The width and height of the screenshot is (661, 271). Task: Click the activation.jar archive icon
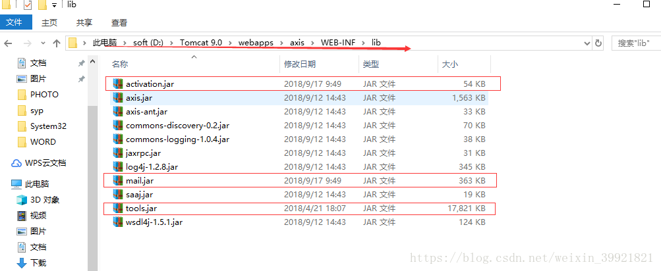tap(117, 84)
